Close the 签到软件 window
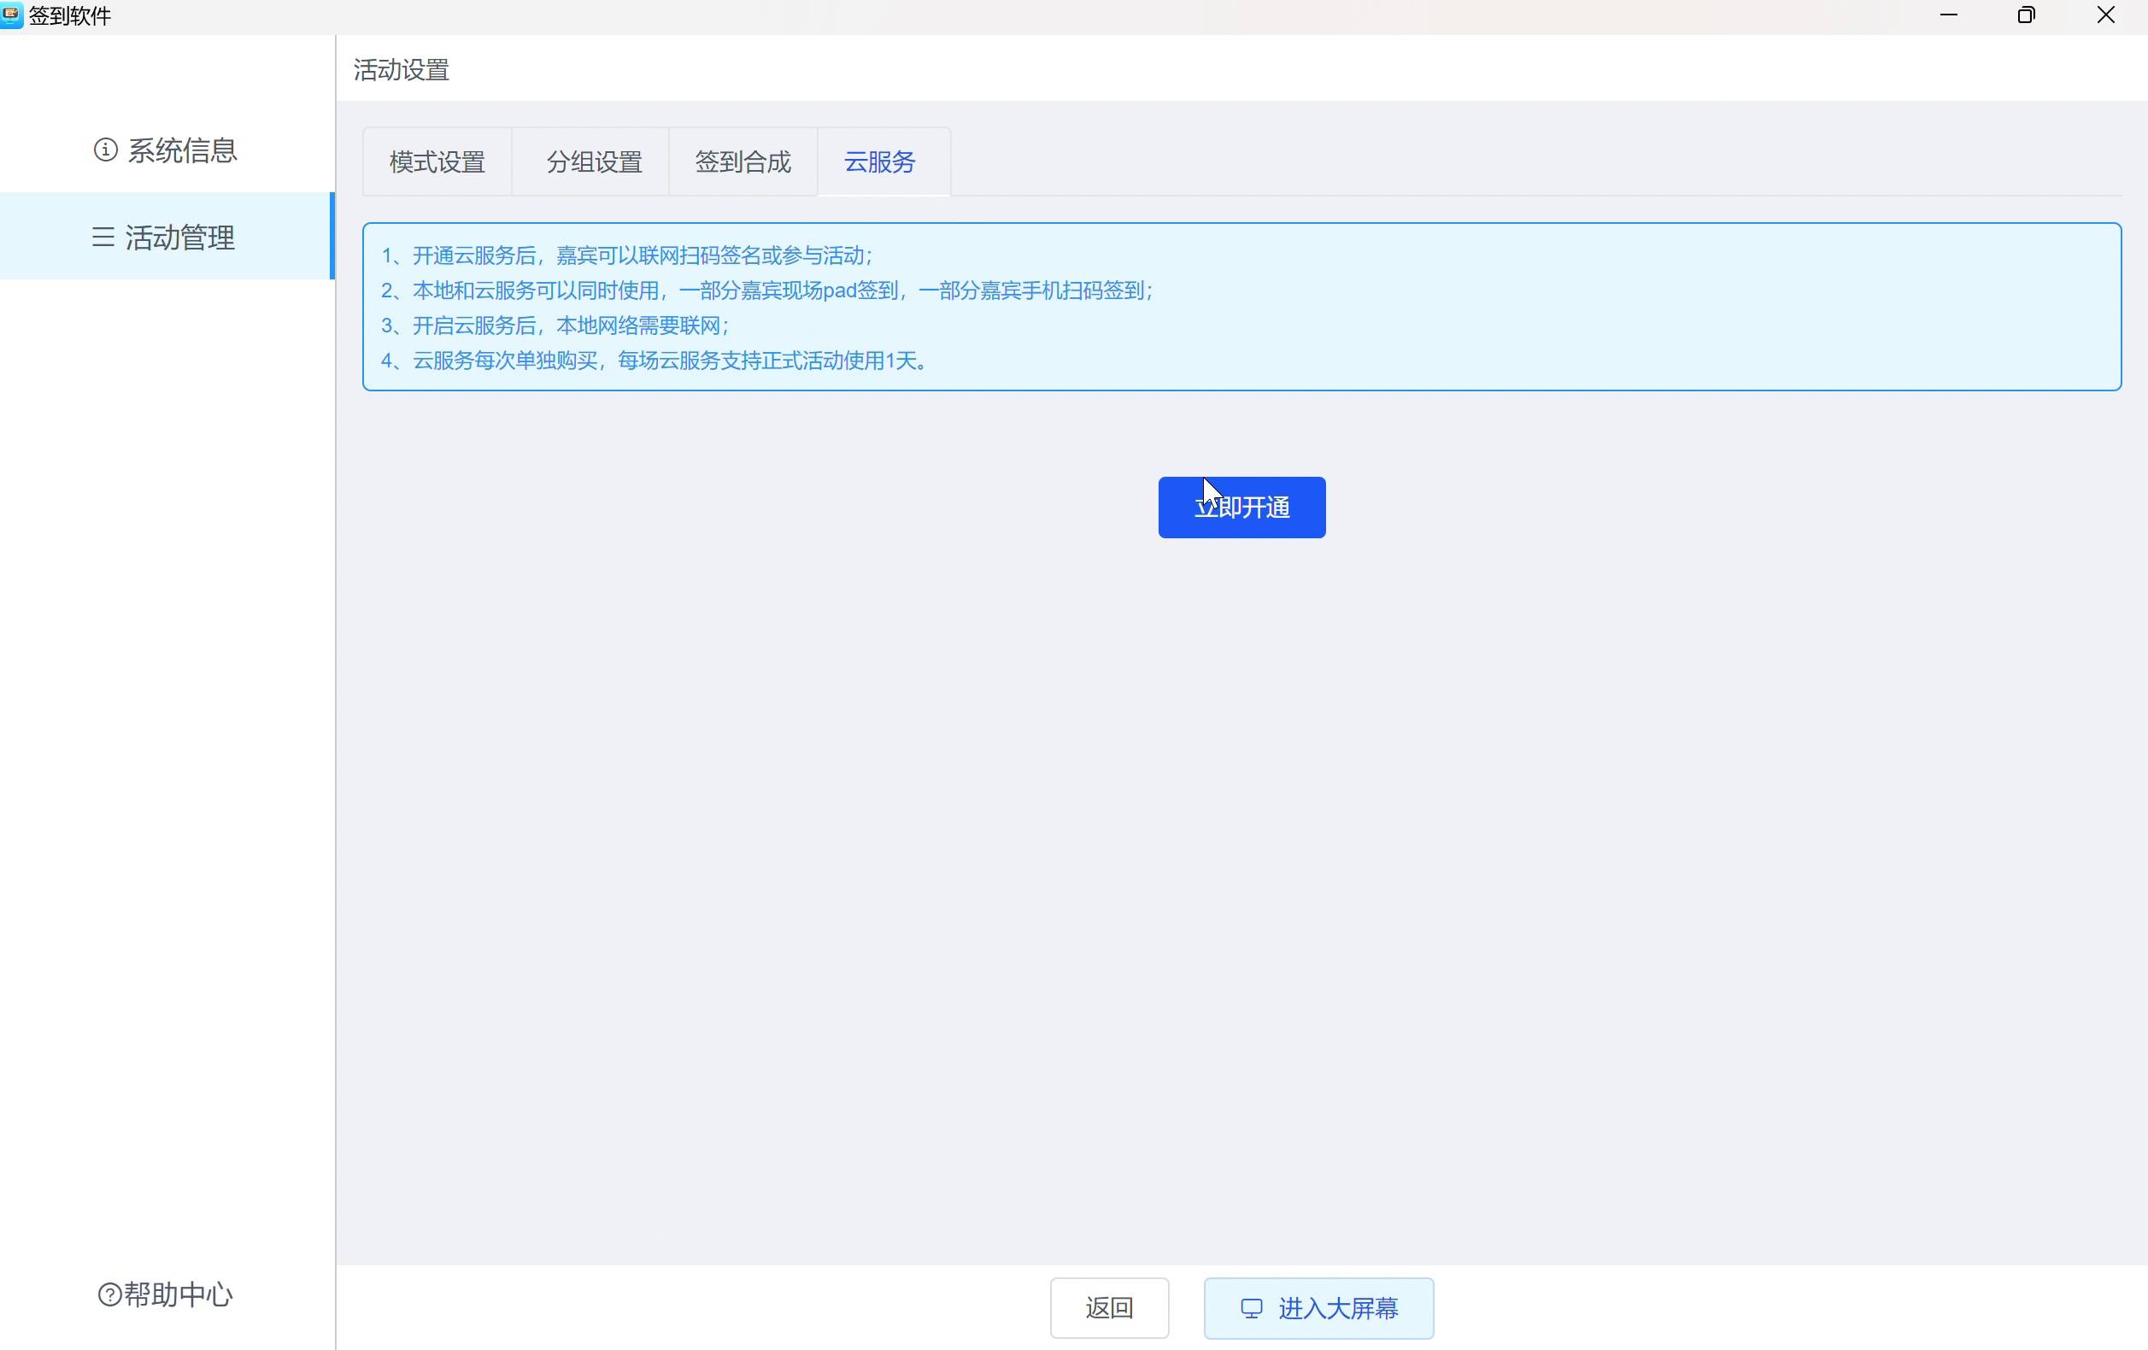This screenshot has height=1350, width=2148. click(2105, 15)
